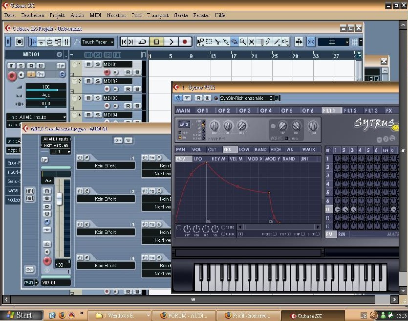408x321 pixels.
Task: Switch to the 'Profil - homerec...' taskbar window
Action: 248,316
